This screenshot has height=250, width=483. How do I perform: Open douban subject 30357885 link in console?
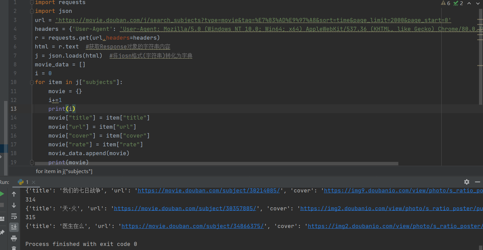[185, 208]
